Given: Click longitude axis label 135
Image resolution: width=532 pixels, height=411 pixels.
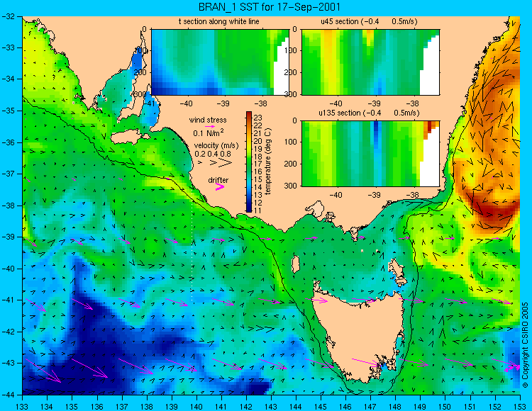Looking at the screenshot, I should [x=72, y=407].
